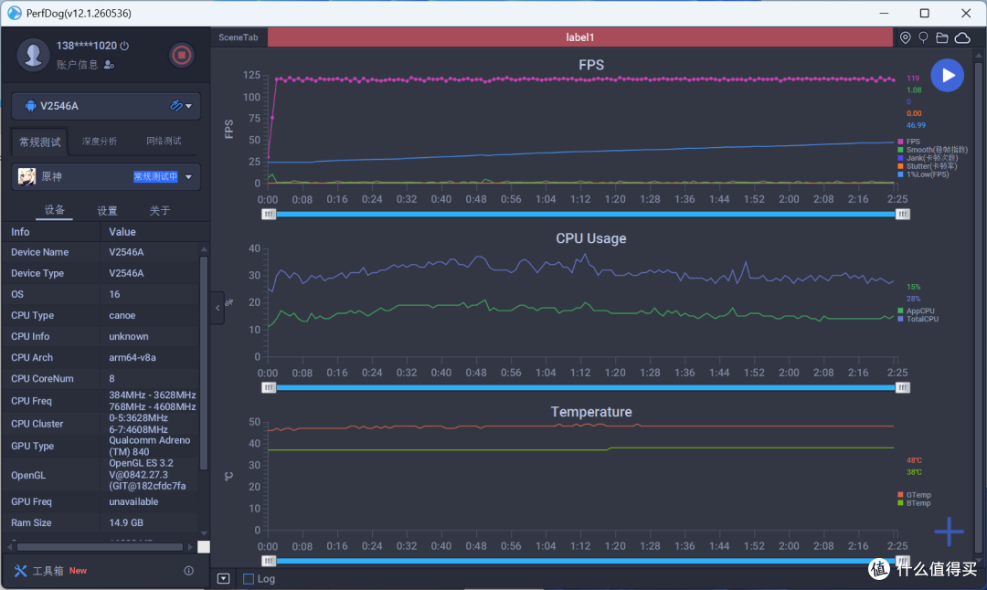Click the account info user icon

tap(109, 65)
